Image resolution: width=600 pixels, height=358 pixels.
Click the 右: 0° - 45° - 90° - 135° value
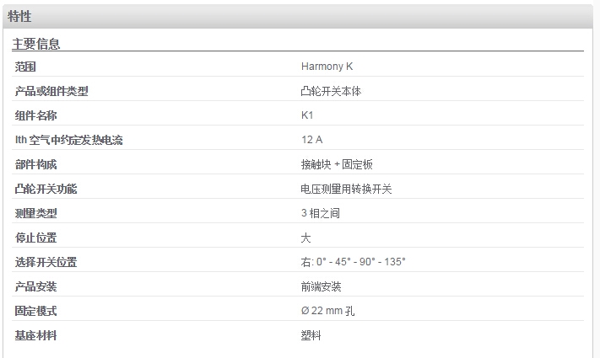tap(354, 262)
